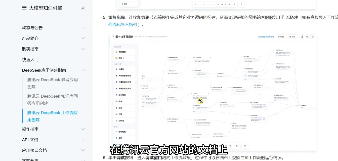Open the 快速入门 sidebar item
The image size is (338, 161).
coord(30,60)
